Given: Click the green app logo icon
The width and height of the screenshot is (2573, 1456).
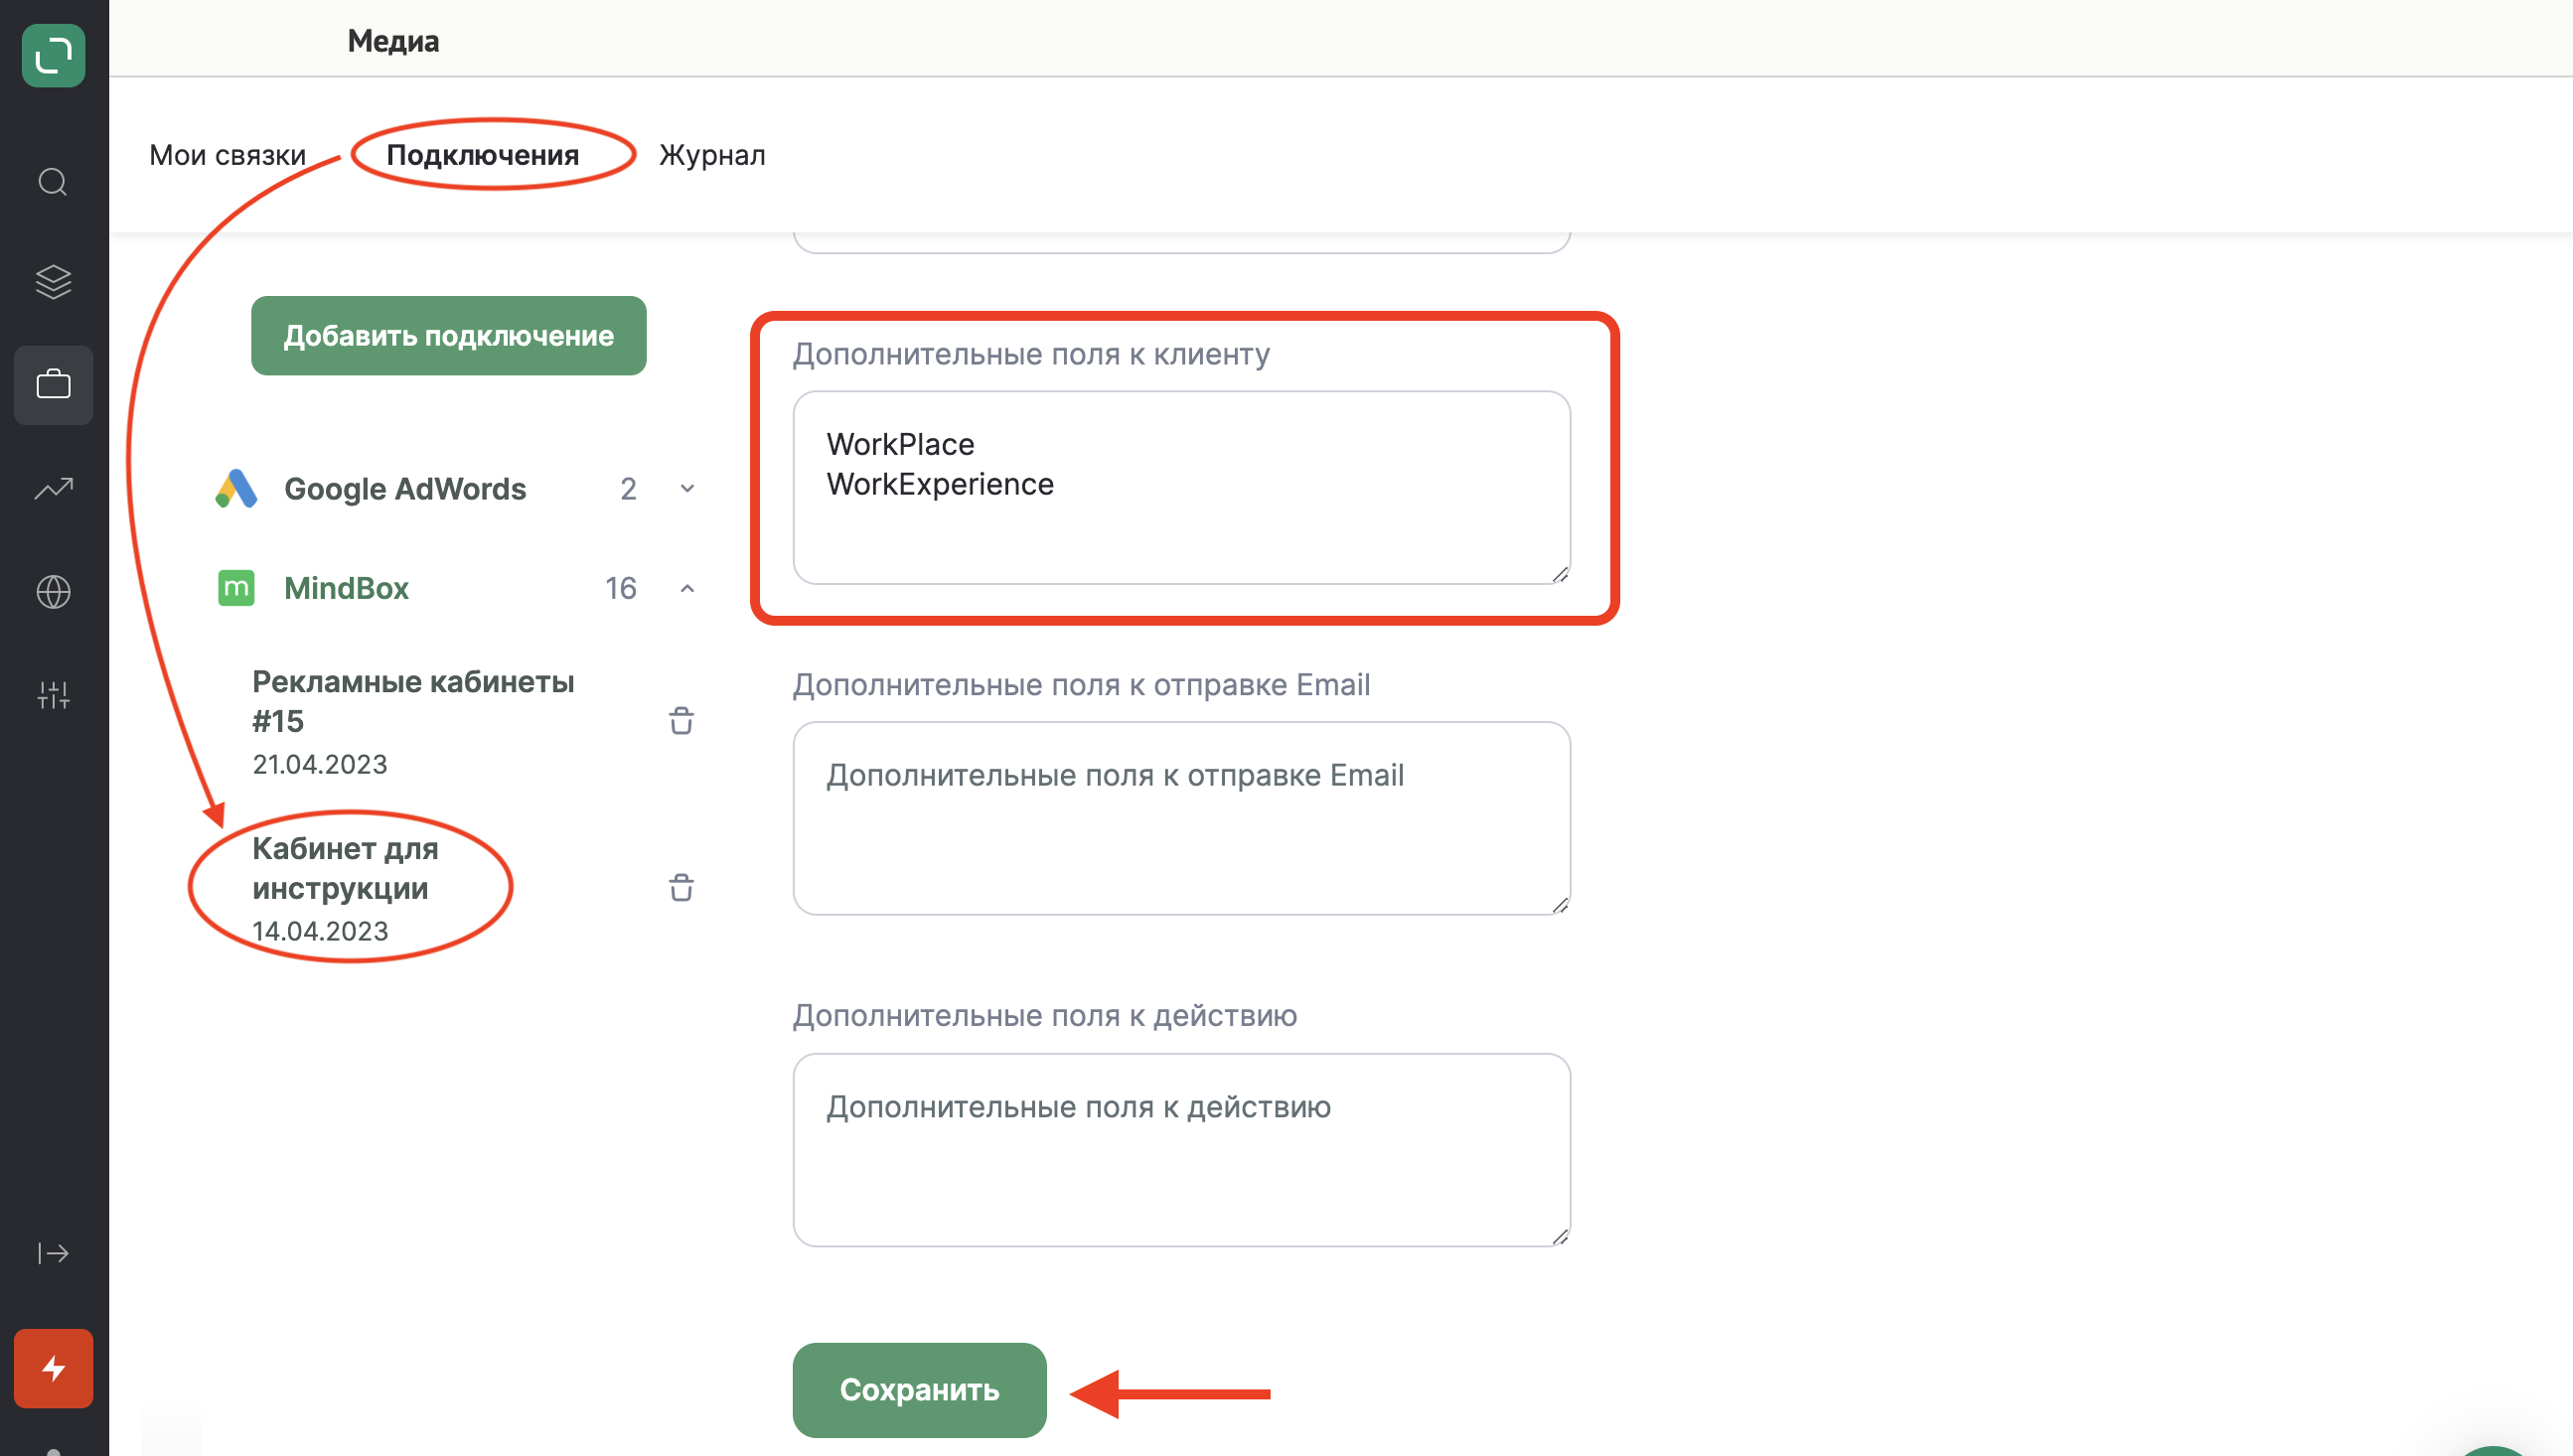Looking at the screenshot, I should coord(54,55).
